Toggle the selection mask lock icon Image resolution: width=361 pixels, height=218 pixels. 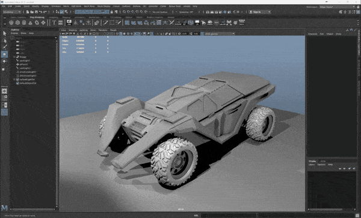[112, 12]
